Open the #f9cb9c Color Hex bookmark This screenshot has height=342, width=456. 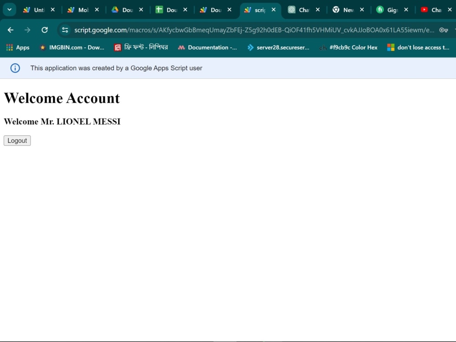(x=348, y=47)
